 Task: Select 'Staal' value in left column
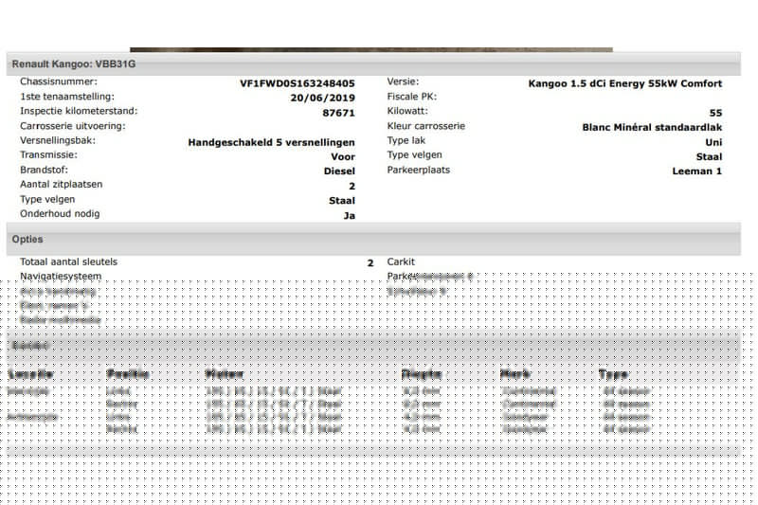click(x=342, y=201)
